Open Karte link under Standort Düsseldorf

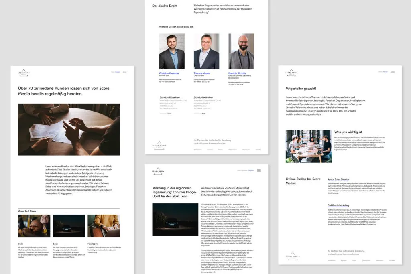pos(169,114)
